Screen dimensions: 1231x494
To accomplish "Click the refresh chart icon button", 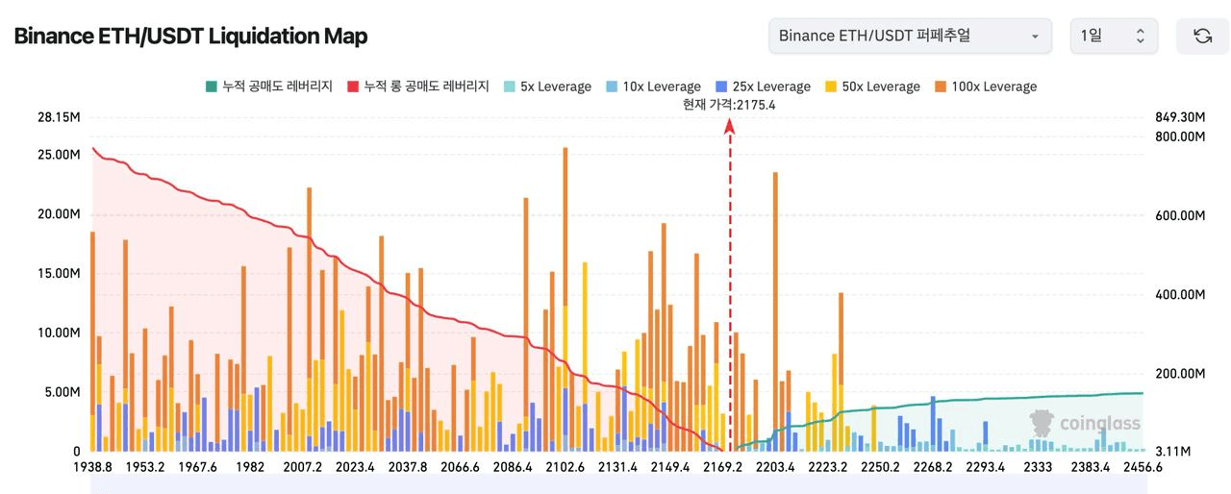I will (x=1202, y=36).
